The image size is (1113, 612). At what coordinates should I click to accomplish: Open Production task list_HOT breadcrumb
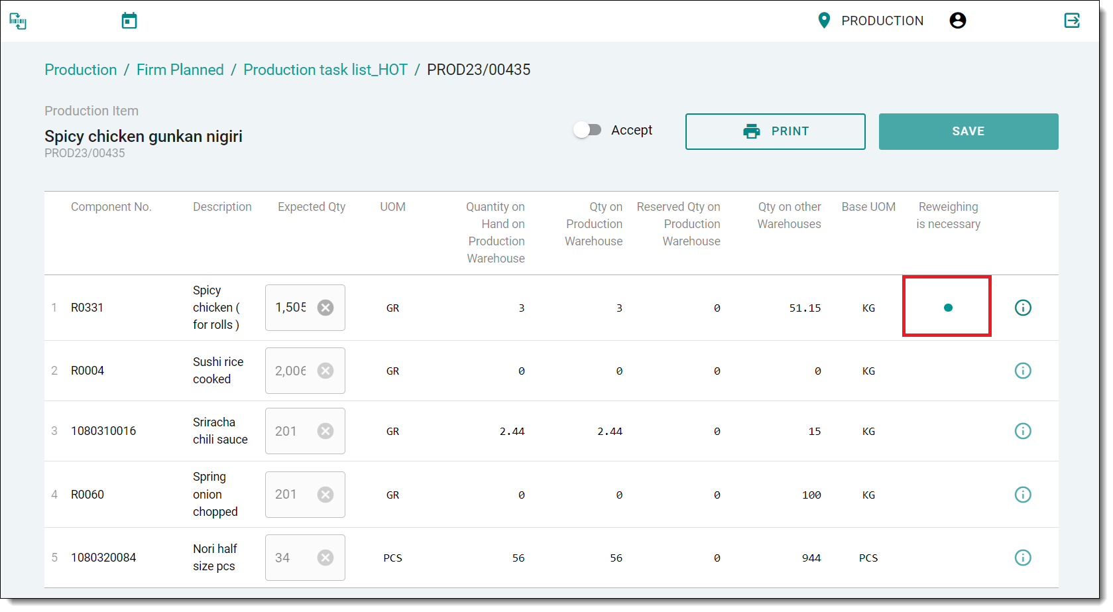click(325, 70)
